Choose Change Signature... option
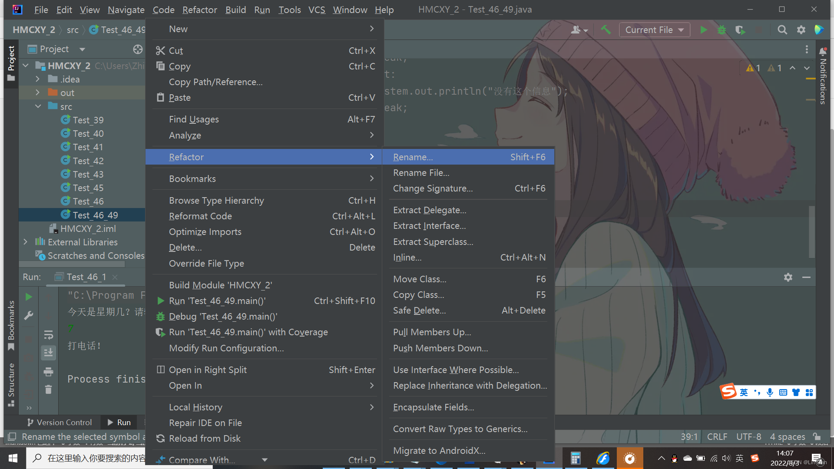This screenshot has height=469, width=834. tap(468, 188)
